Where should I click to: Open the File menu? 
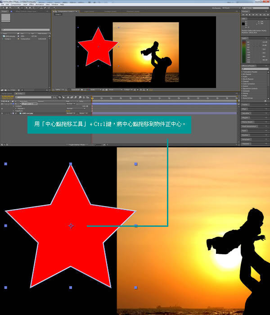pos(2,4)
